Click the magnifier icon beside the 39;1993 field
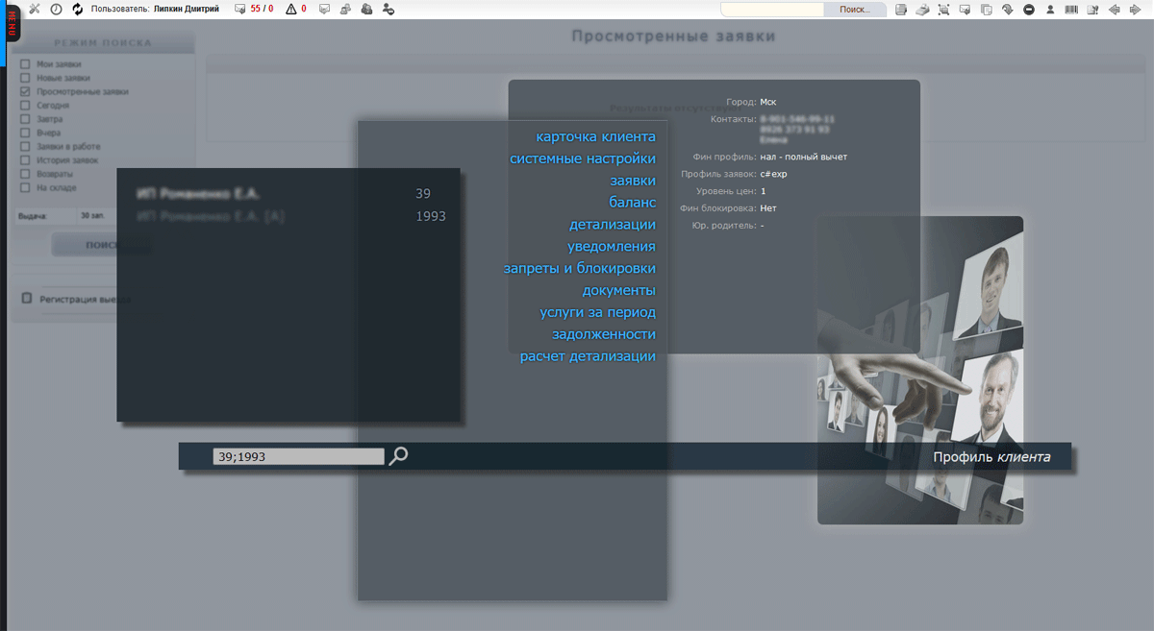Screen dimensions: 1154x631 tap(398, 456)
